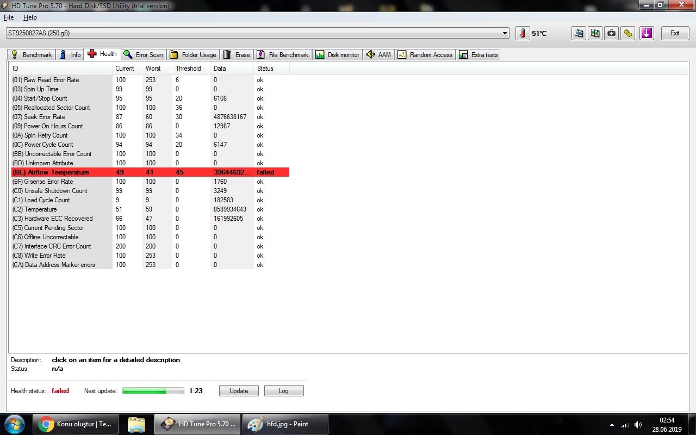Viewport: 696px width, 435px height.
Task: Select the Power On Hours Count row
Action: click(x=150, y=126)
